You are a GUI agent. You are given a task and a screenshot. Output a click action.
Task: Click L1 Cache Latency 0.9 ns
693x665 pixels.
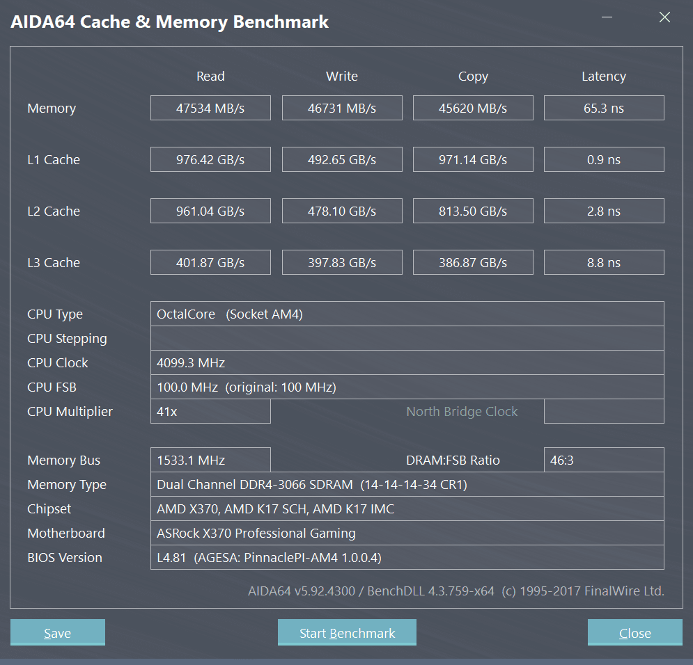[x=604, y=159]
